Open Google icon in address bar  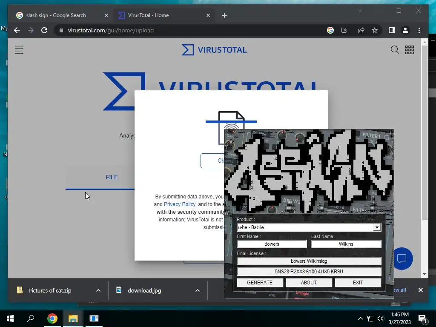click(330, 30)
